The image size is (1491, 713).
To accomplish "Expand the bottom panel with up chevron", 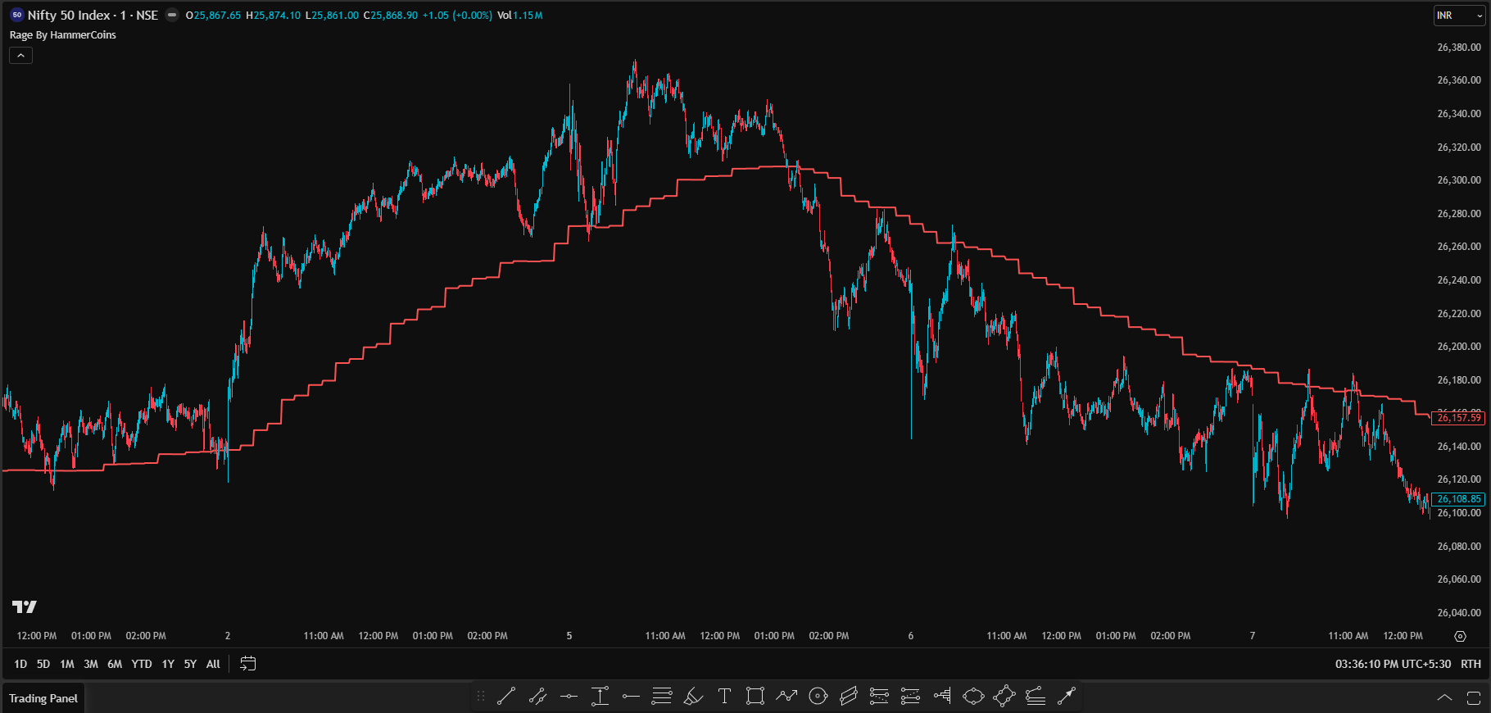I will pyautogui.click(x=1444, y=698).
